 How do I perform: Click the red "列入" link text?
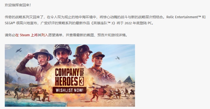point(45,35)
